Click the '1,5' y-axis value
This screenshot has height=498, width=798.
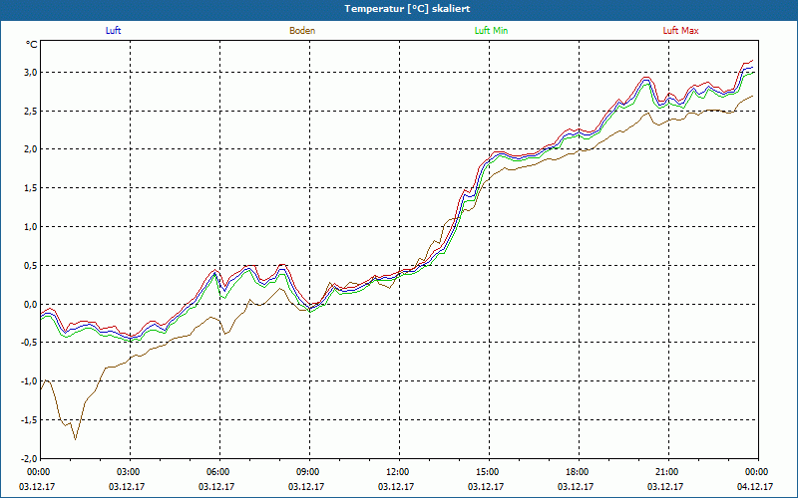[31, 188]
